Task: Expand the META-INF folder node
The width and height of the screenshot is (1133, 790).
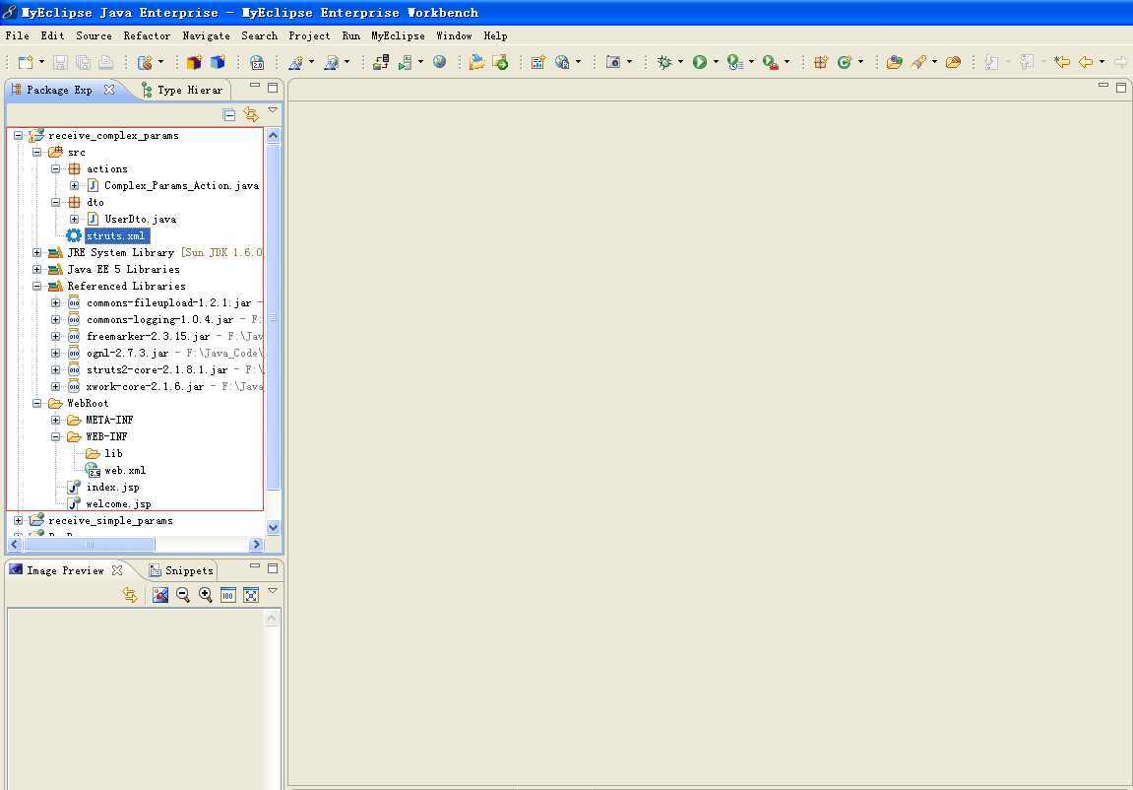Action: pos(56,420)
